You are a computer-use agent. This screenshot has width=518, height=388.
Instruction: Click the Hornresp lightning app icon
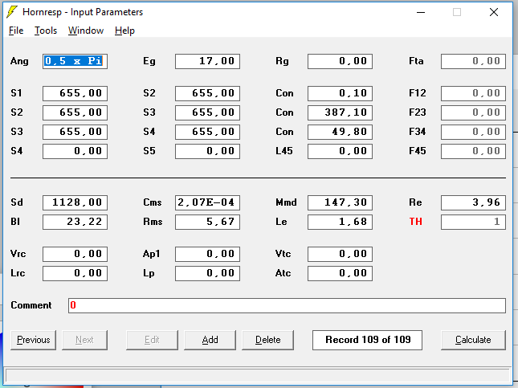(12, 12)
